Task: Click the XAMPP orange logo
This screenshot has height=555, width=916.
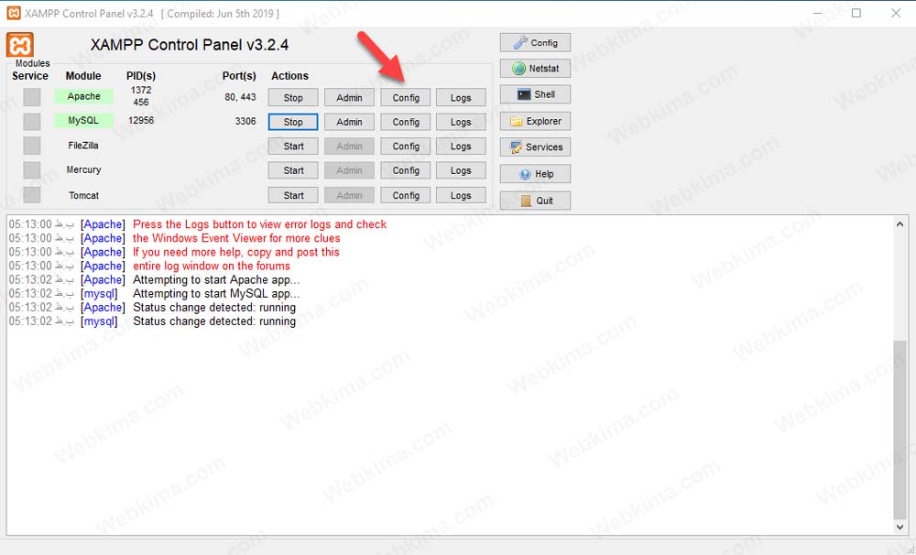Action: point(20,45)
